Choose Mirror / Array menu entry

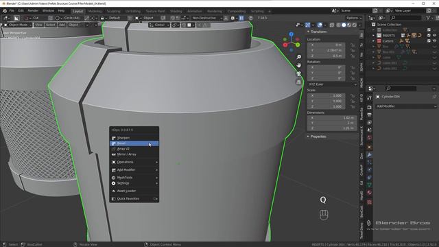(x=134, y=154)
